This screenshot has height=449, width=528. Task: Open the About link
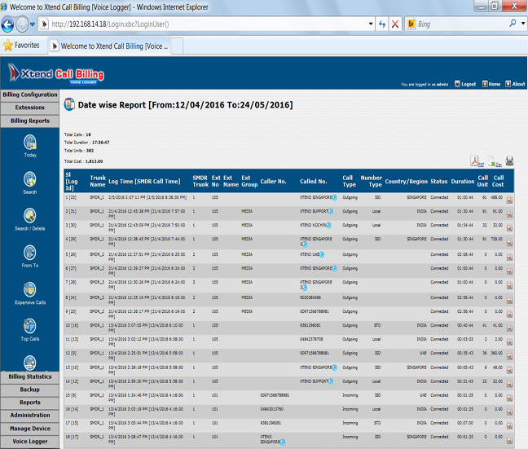[515, 84]
